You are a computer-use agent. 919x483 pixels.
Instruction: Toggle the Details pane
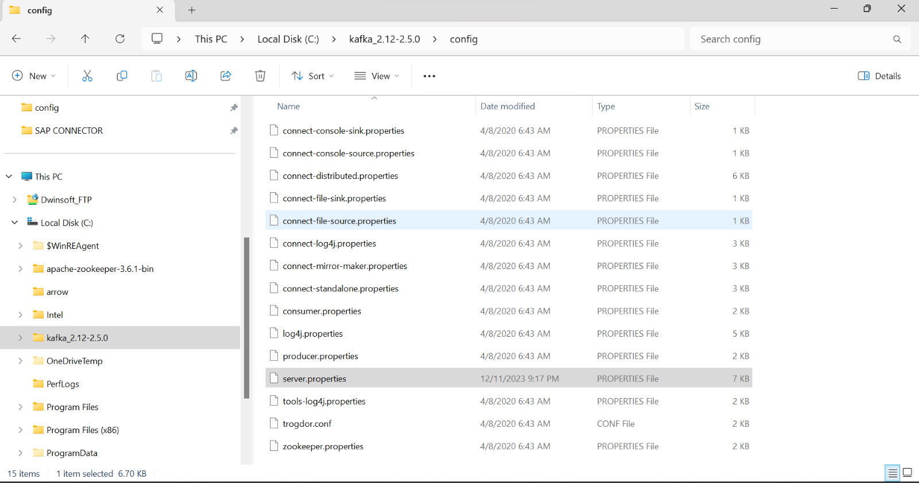tap(879, 76)
